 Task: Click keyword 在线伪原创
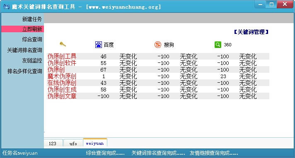(62, 83)
